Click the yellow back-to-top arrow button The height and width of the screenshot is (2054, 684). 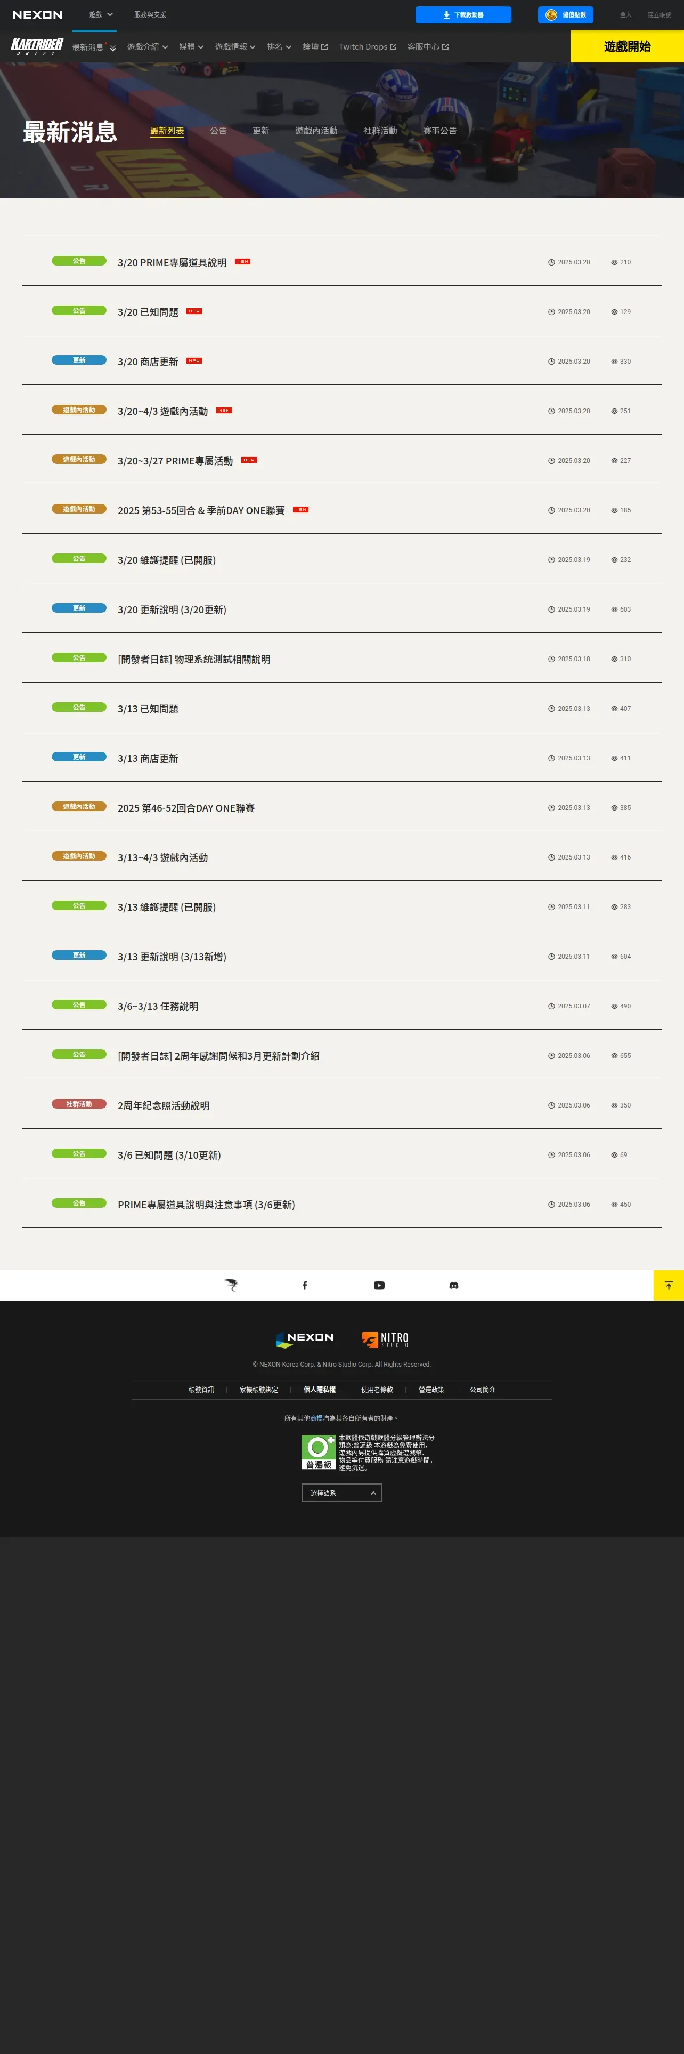point(669,1285)
